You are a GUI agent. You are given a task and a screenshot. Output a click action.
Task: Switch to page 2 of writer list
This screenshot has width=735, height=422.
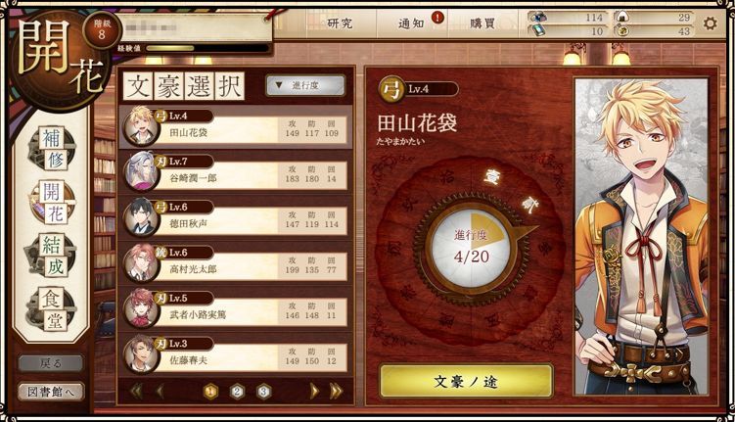[237, 391]
